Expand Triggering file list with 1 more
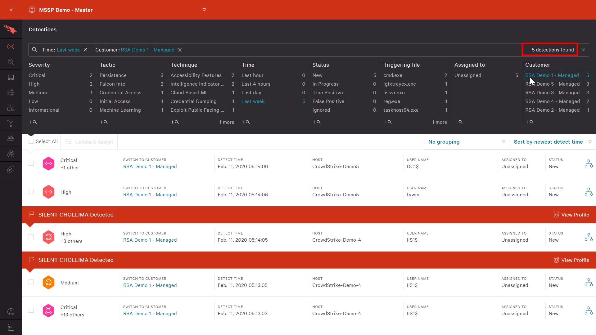 (x=440, y=122)
